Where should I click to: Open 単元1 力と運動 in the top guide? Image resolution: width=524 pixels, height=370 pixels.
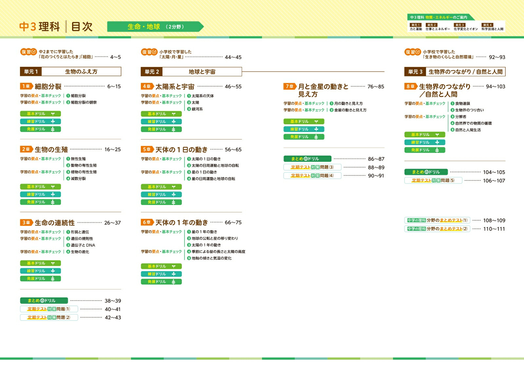pyautogui.click(x=416, y=27)
